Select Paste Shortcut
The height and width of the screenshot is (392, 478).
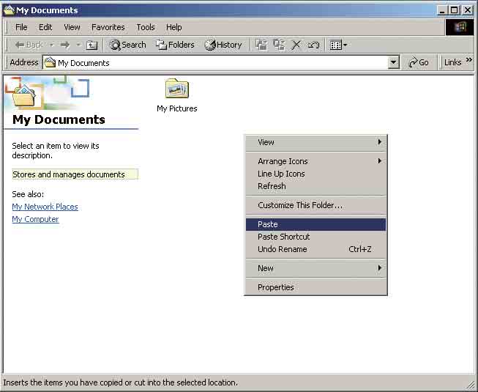[315, 237]
